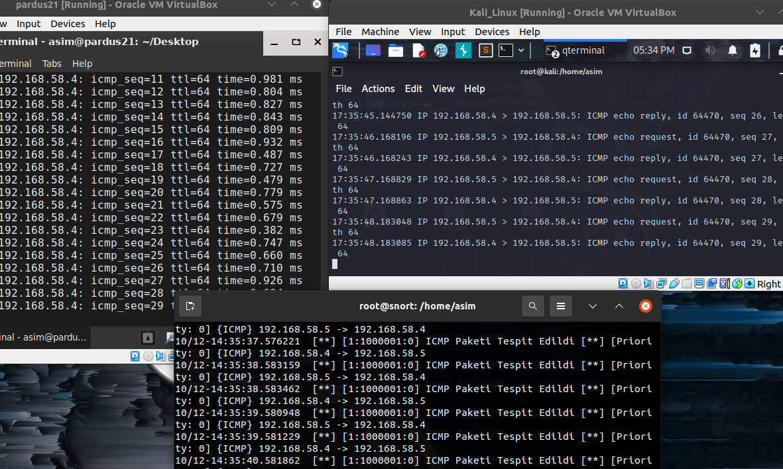Click keyboard capture arrow icon in Kali status bar
Viewport: 783px width, 469px height.
(750, 284)
